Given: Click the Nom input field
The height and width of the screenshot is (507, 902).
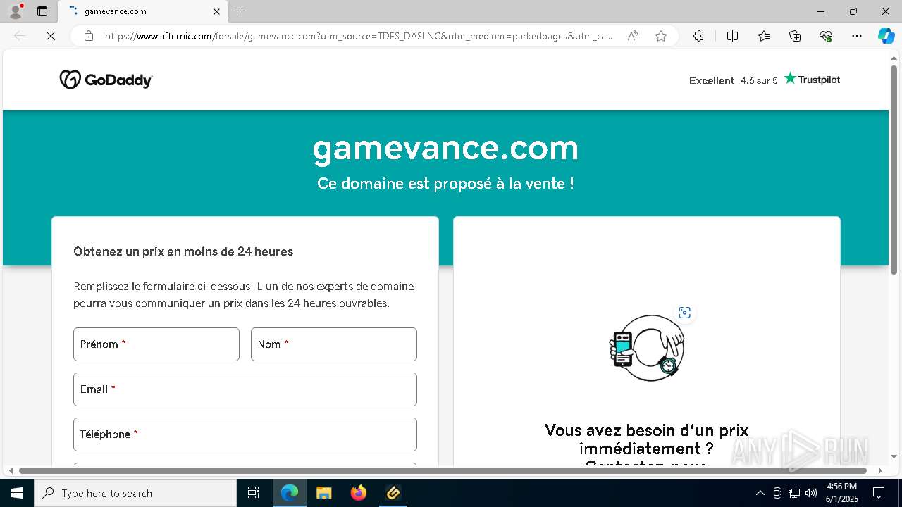Looking at the screenshot, I should pos(334,344).
